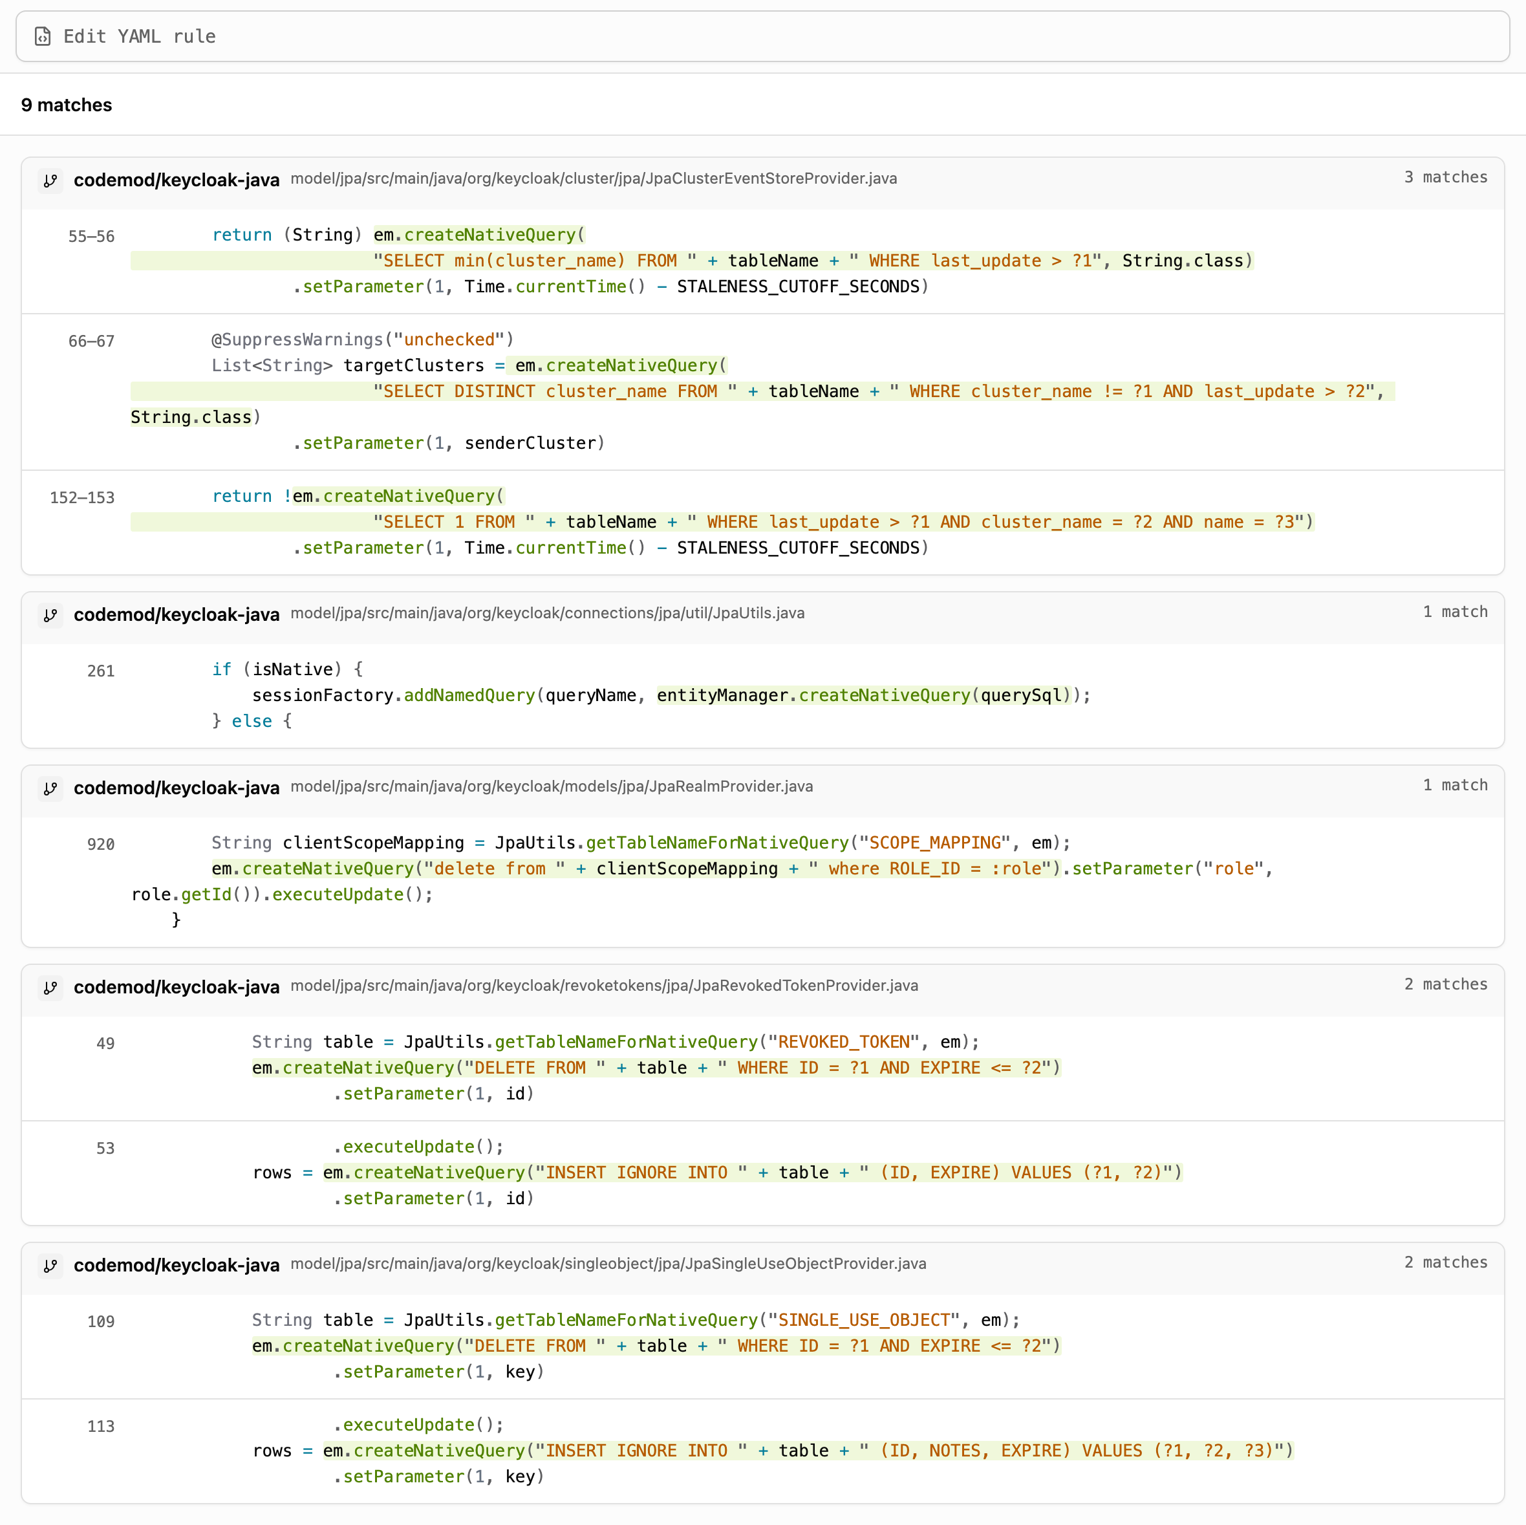Viewport: 1526px width, 1525px height.
Task: Click the YAML file icon beside Edit YAML rule
Action: tap(43, 36)
